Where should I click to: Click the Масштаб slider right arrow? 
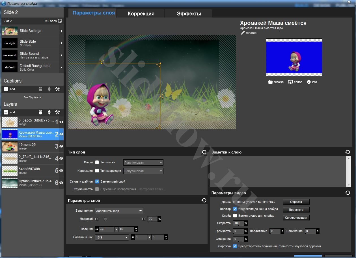pyautogui.click(x=144, y=219)
